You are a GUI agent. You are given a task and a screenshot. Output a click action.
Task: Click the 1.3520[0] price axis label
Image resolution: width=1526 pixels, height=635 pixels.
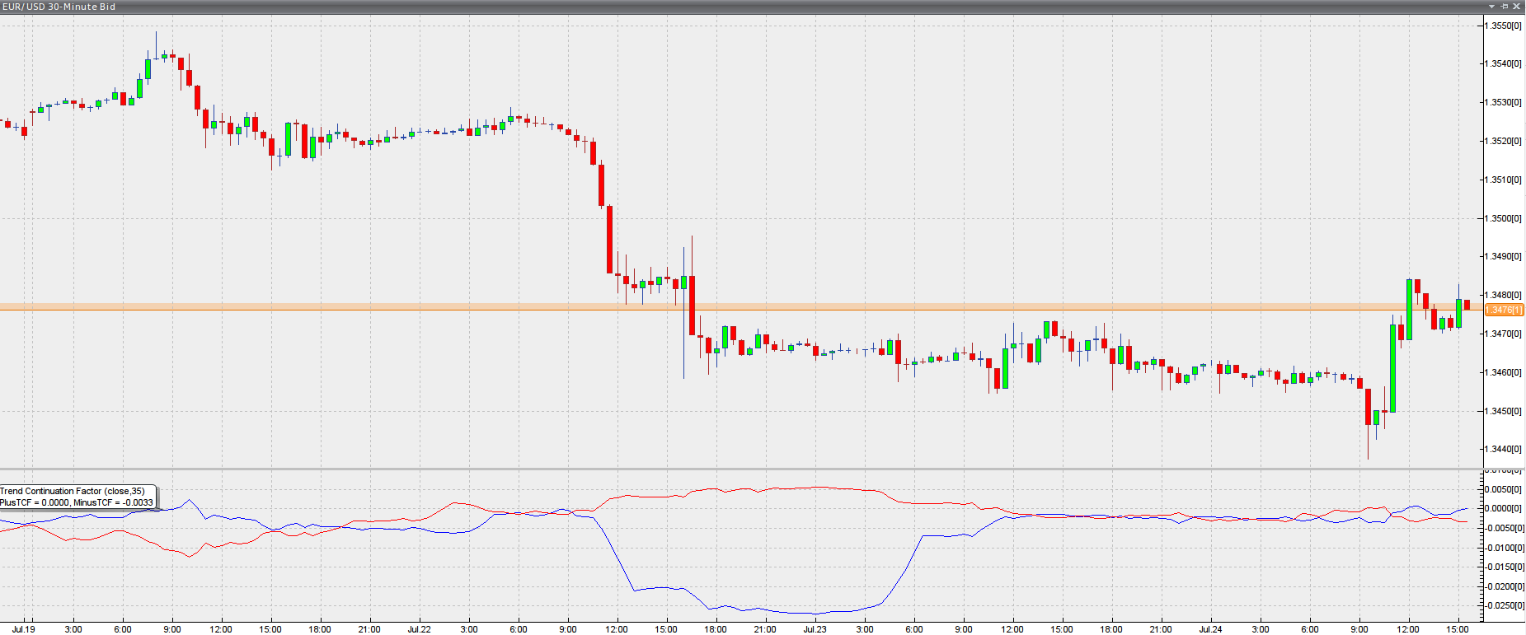pyautogui.click(x=1503, y=141)
